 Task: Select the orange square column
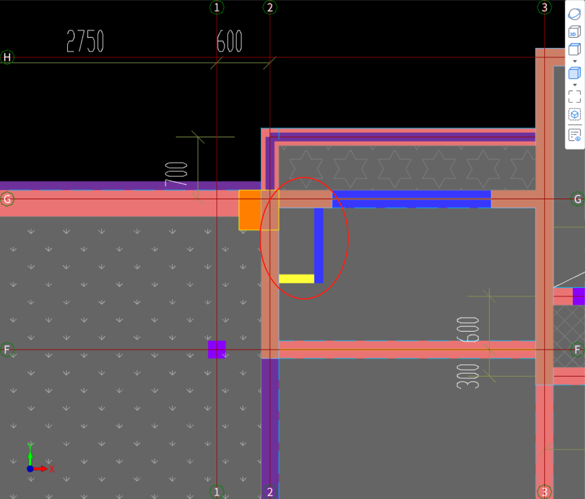coord(250,210)
